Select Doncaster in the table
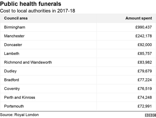156x118 pixels. click(13, 45)
